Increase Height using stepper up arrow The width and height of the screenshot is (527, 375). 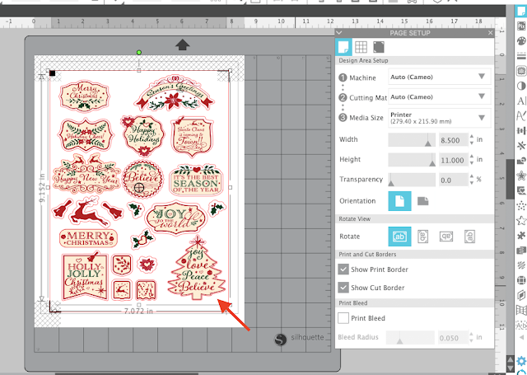[472, 157]
